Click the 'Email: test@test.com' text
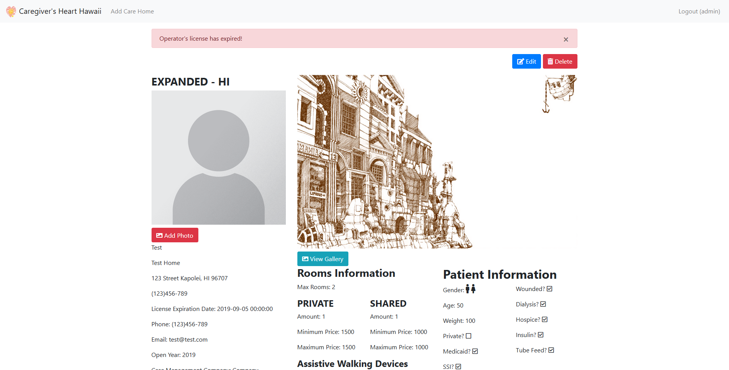 [180, 340]
